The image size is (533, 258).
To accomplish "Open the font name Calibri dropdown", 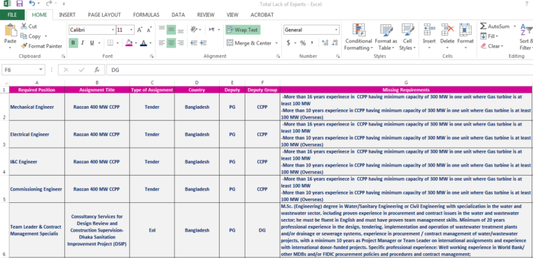I will coord(113,30).
